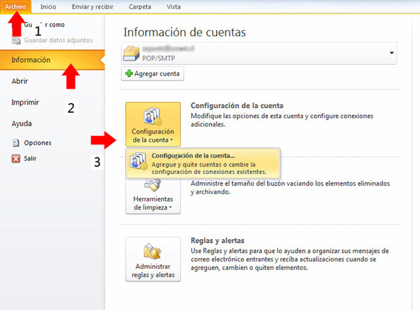This screenshot has width=420, height=310.
Task: Click the Reglas y alertas heading
Action: coord(217,241)
